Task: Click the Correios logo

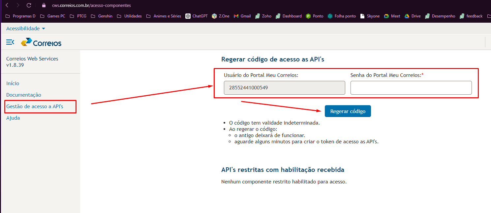Action: (x=41, y=42)
